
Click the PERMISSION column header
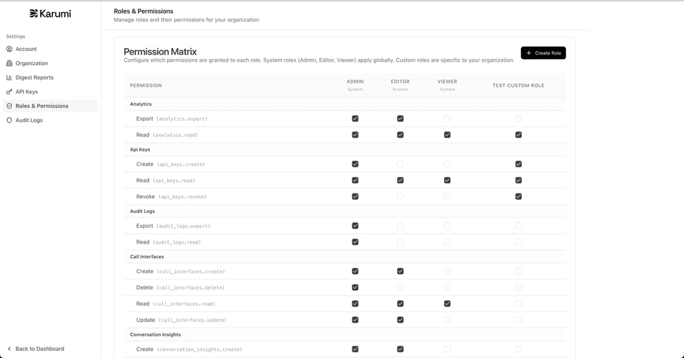[146, 85]
